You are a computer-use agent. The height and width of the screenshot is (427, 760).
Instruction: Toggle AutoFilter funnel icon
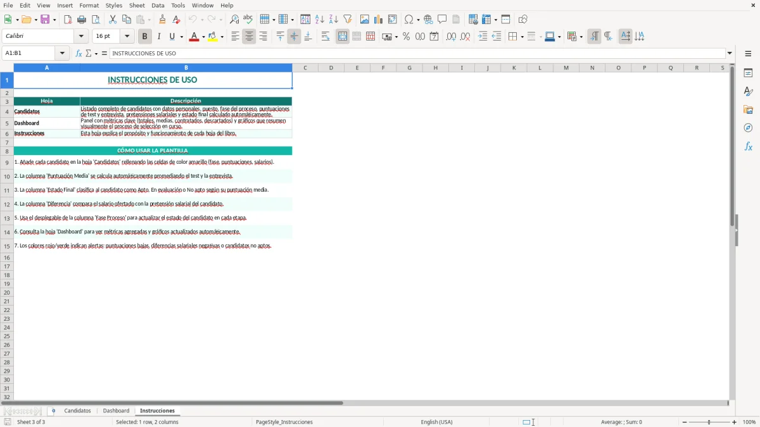tap(348, 20)
